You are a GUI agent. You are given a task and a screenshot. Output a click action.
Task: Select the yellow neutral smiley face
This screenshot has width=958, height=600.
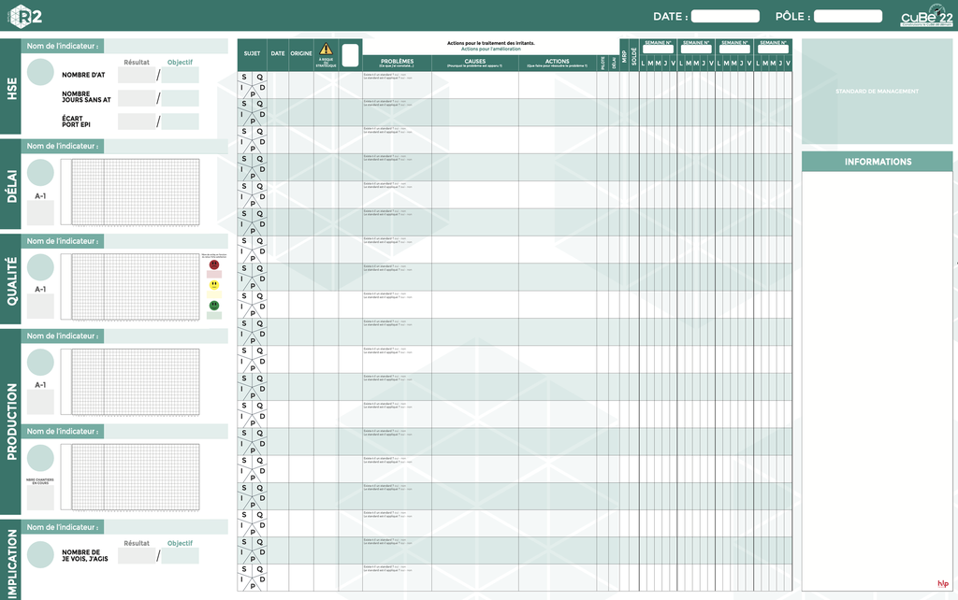point(214,285)
